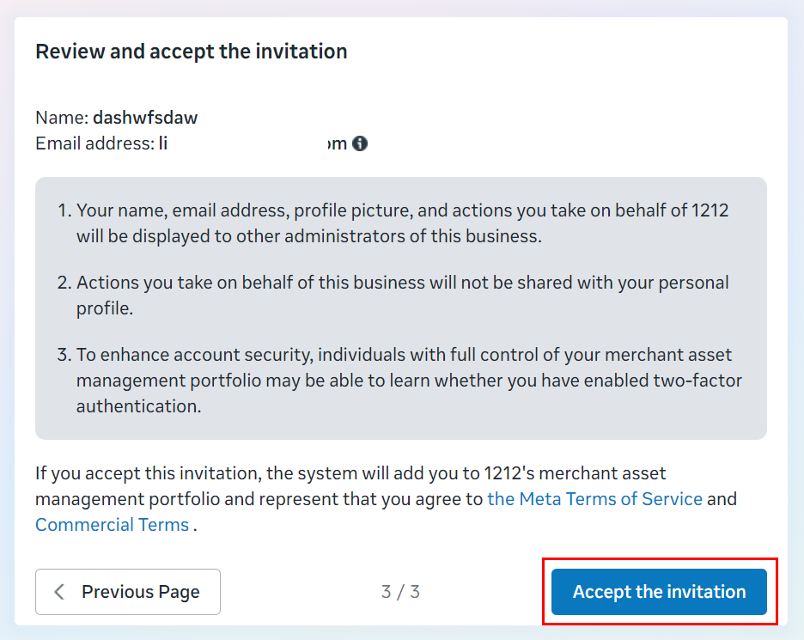Click '1212' in the first notice
The height and width of the screenshot is (640, 804).
pyautogui.click(x=710, y=210)
